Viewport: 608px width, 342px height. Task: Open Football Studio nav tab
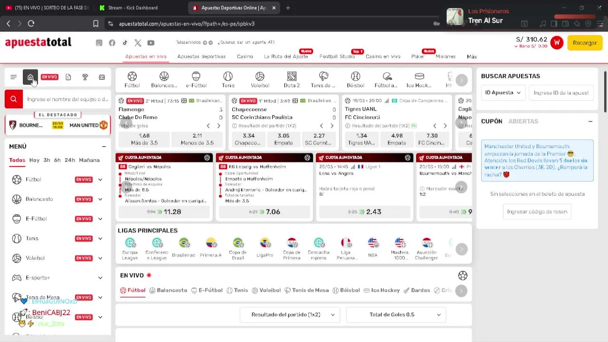pos(337,57)
